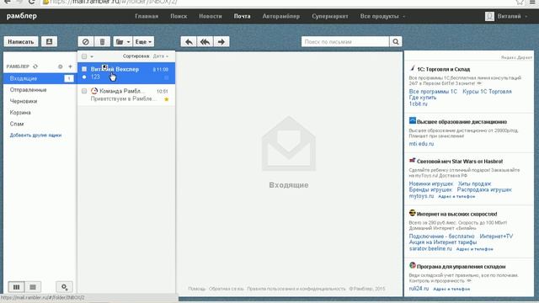Screen dimensions: 539x303
Task: Click the trash delete icon
Action: click(102, 41)
